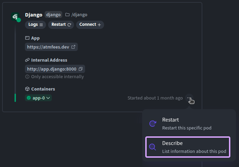Click the folder icon beside /django
239x167 pixels.
(x=67, y=15)
